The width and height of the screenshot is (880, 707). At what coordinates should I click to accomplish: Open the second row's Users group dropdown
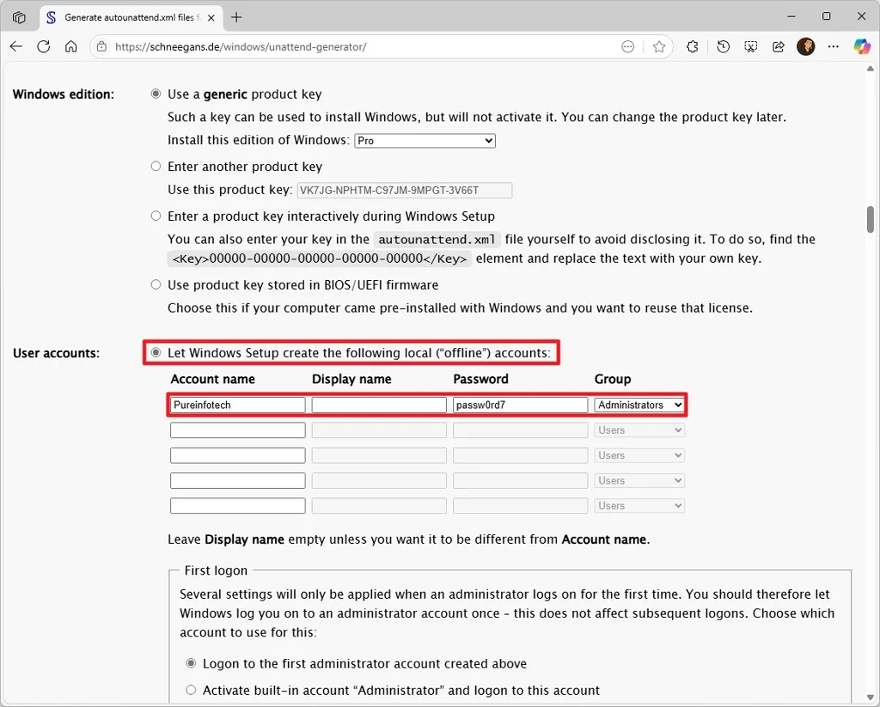pos(639,430)
